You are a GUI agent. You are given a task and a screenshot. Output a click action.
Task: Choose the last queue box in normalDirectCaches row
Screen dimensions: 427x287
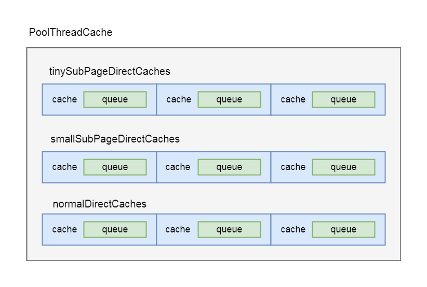(343, 229)
